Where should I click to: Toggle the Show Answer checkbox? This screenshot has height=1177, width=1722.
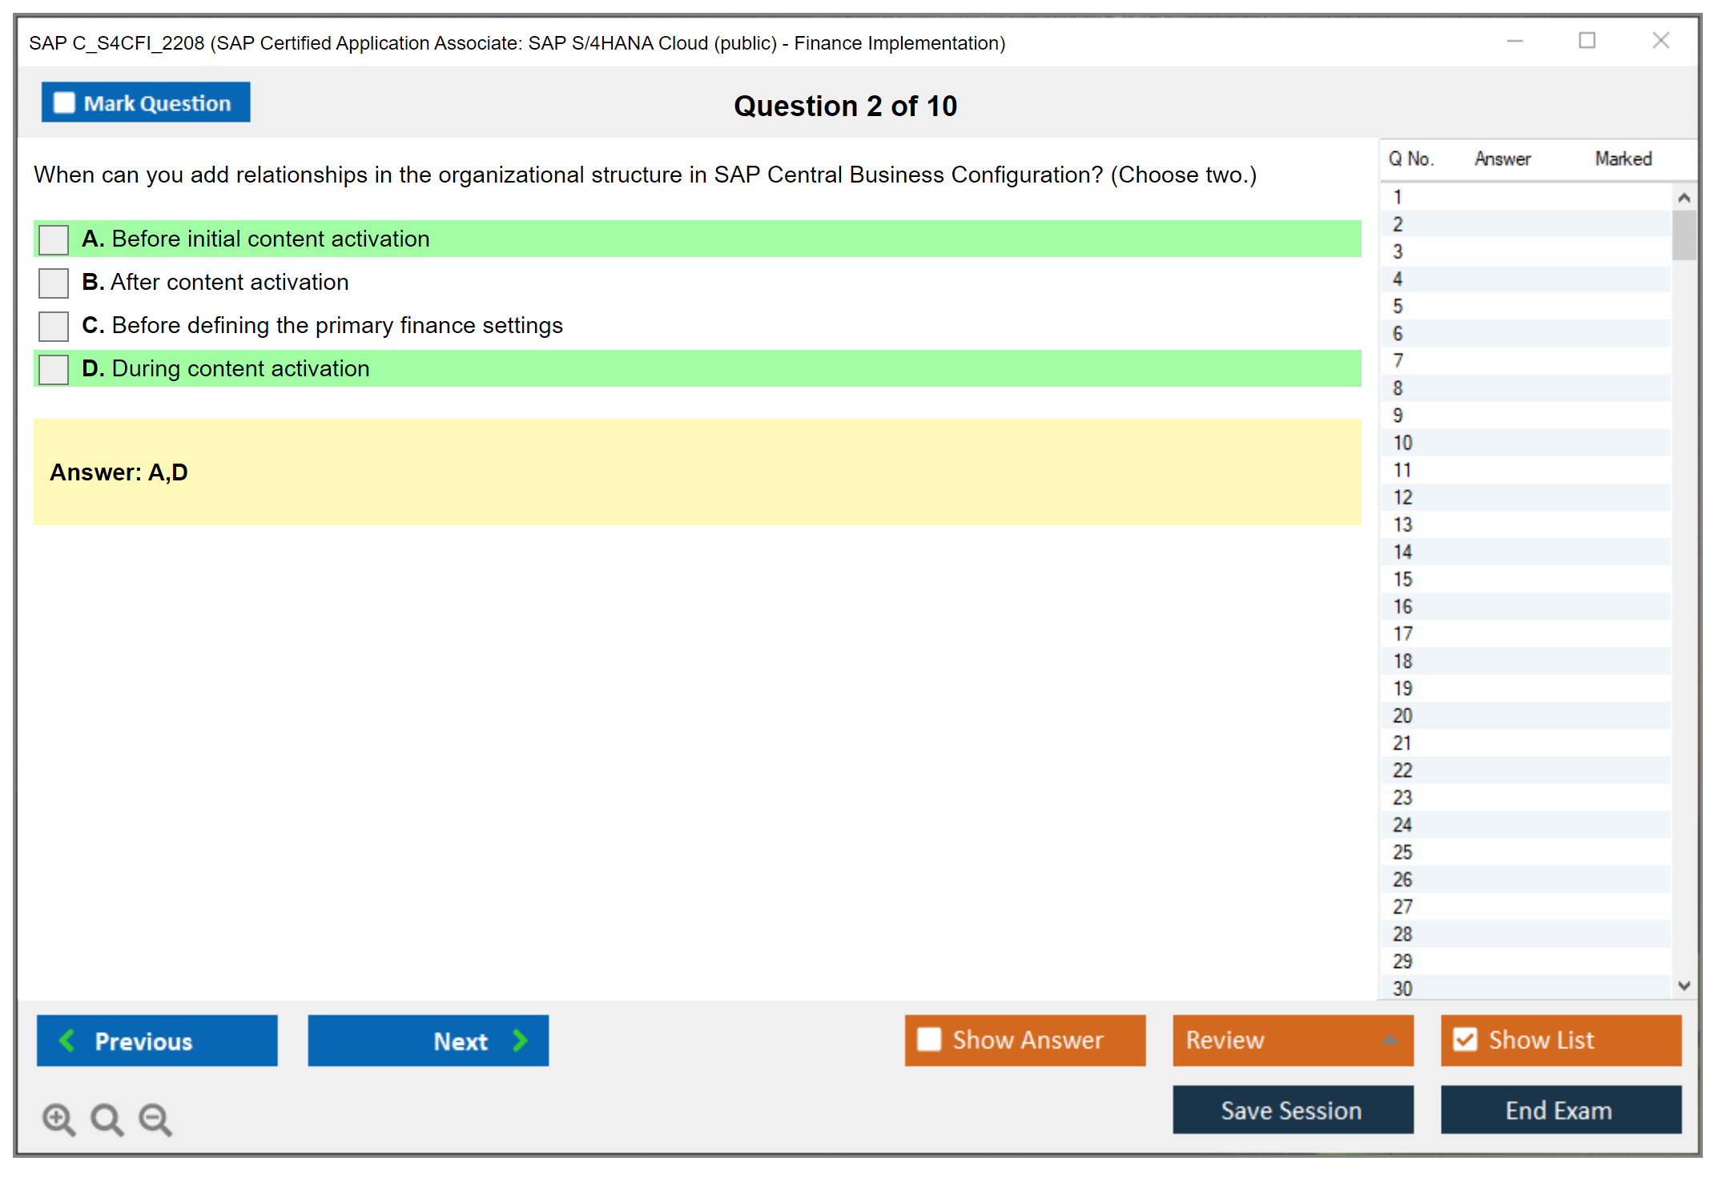tap(929, 1039)
